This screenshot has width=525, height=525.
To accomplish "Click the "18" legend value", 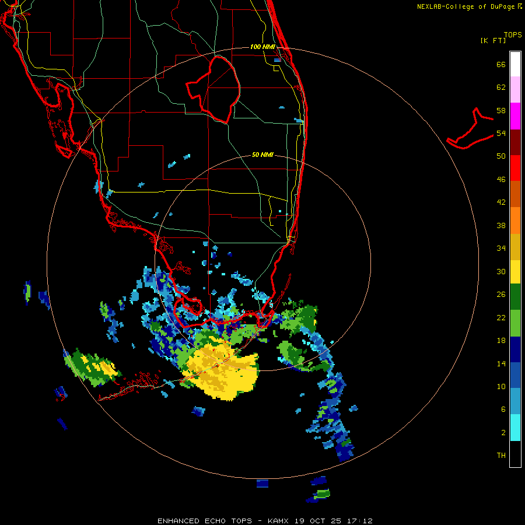I will pos(501,341).
